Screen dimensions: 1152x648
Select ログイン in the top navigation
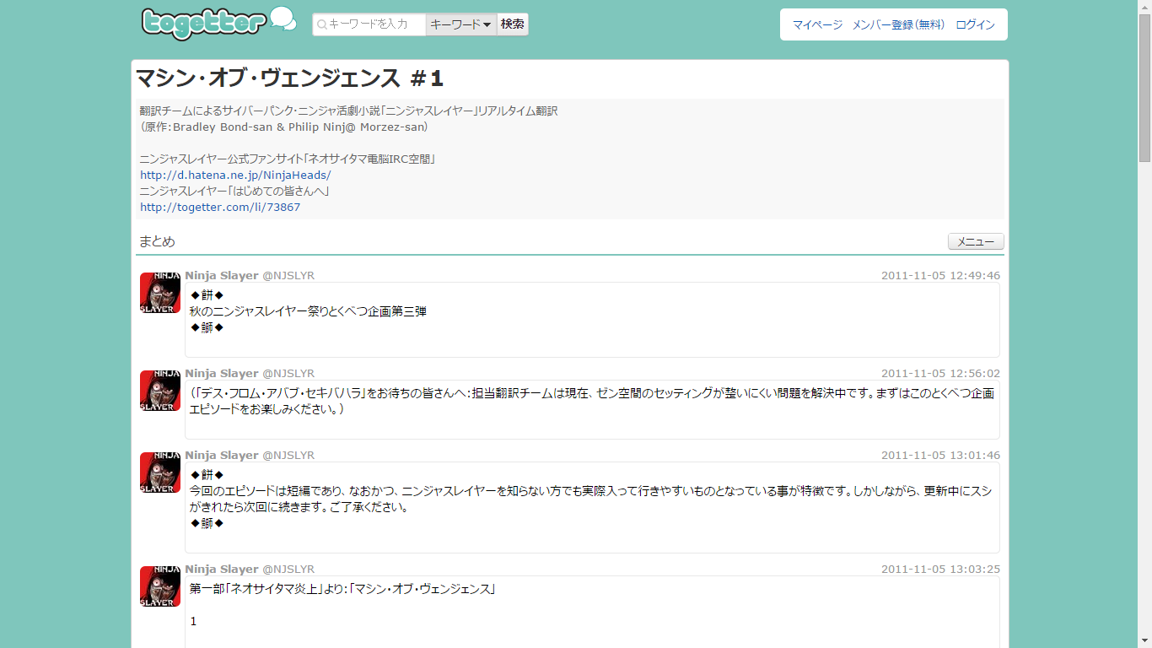tap(974, 24)
